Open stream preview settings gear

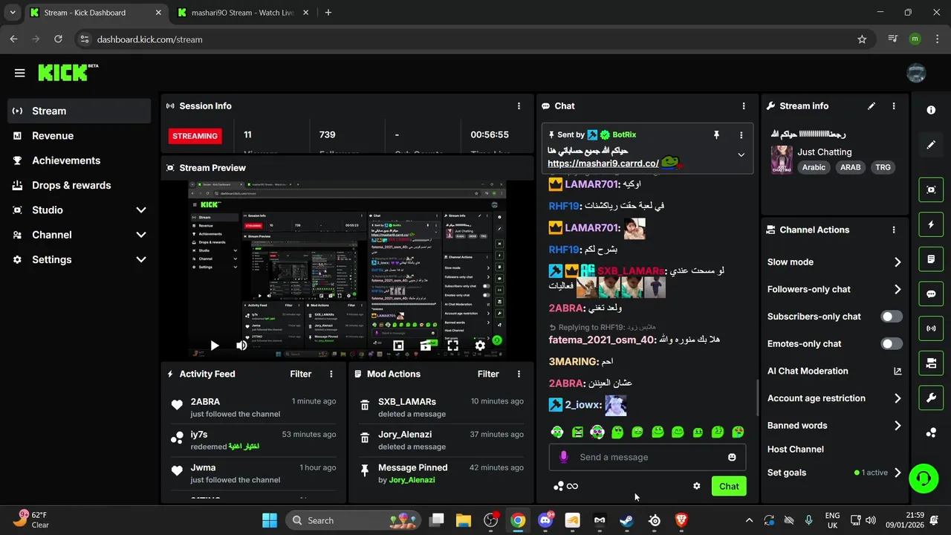(x=480, y=346)
